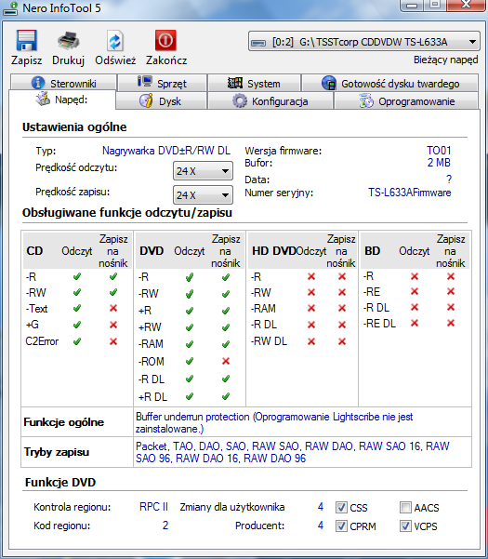Click the Kod regionu value 2
488x559 pixels.
[165, 526]
